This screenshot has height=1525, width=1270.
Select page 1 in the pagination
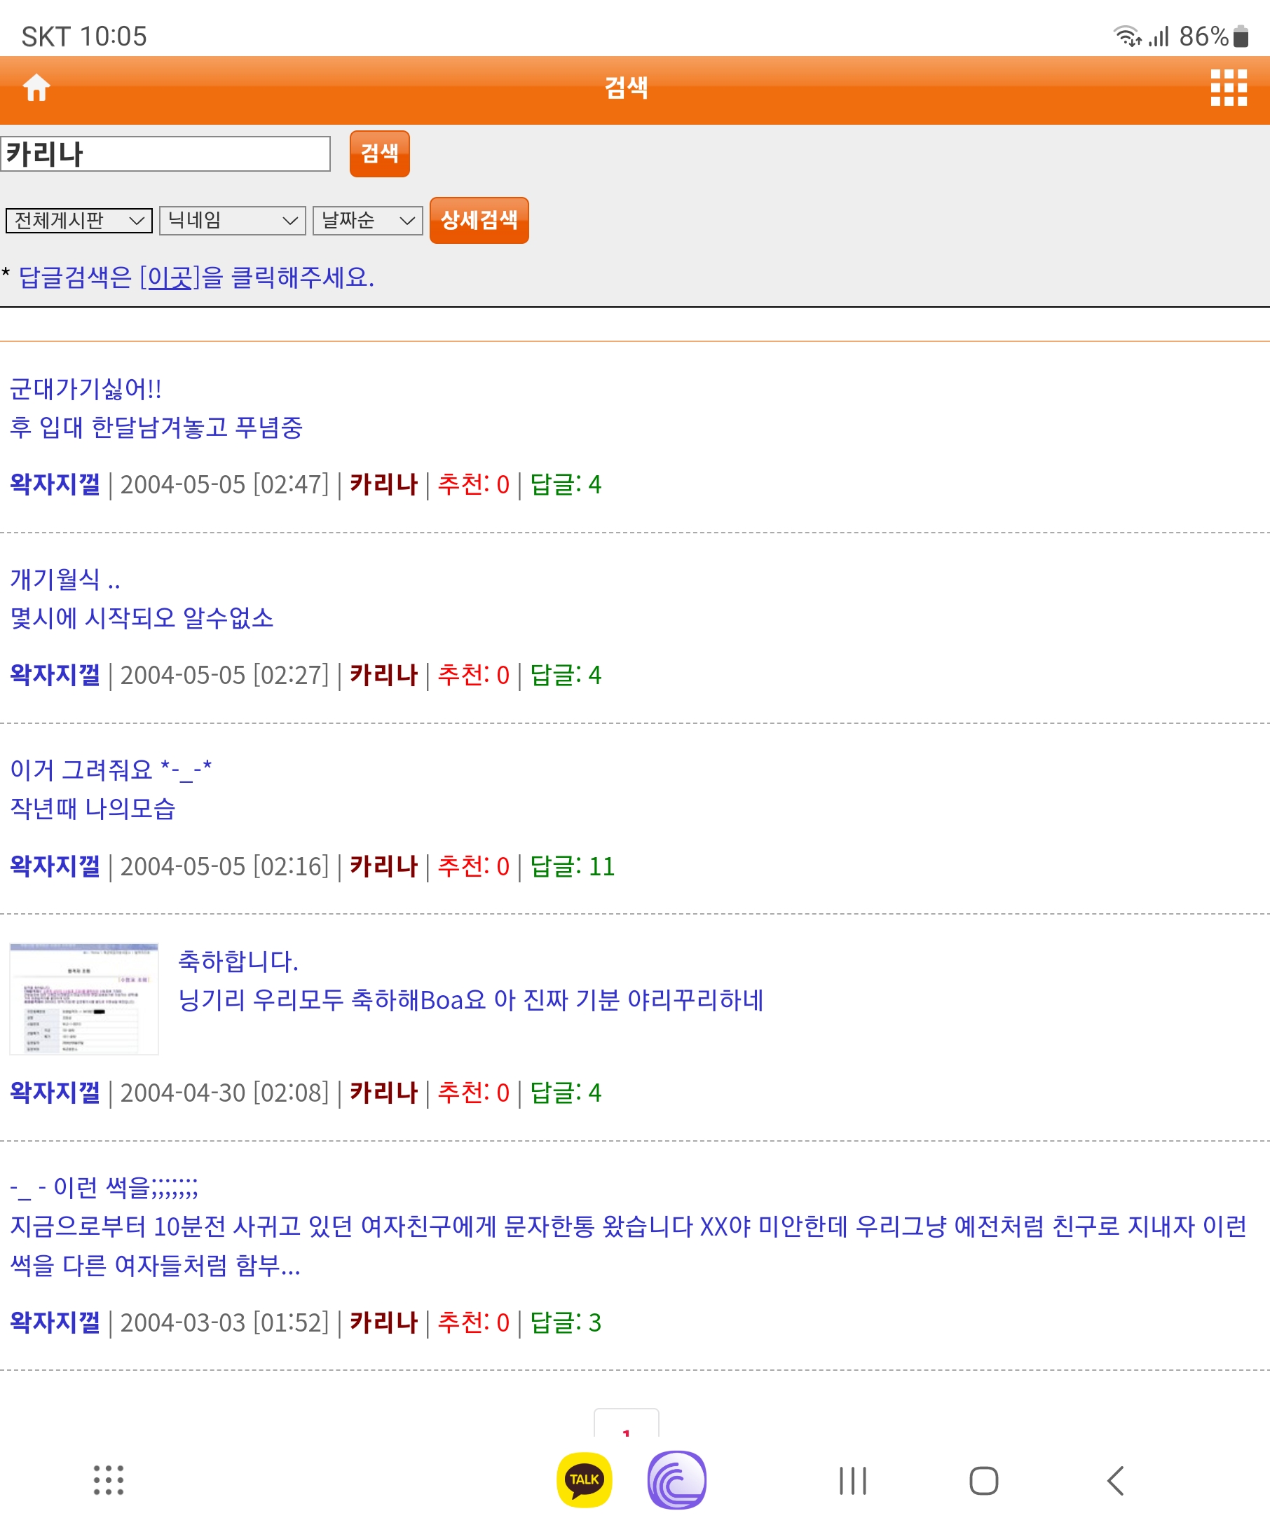[626, 1427]
